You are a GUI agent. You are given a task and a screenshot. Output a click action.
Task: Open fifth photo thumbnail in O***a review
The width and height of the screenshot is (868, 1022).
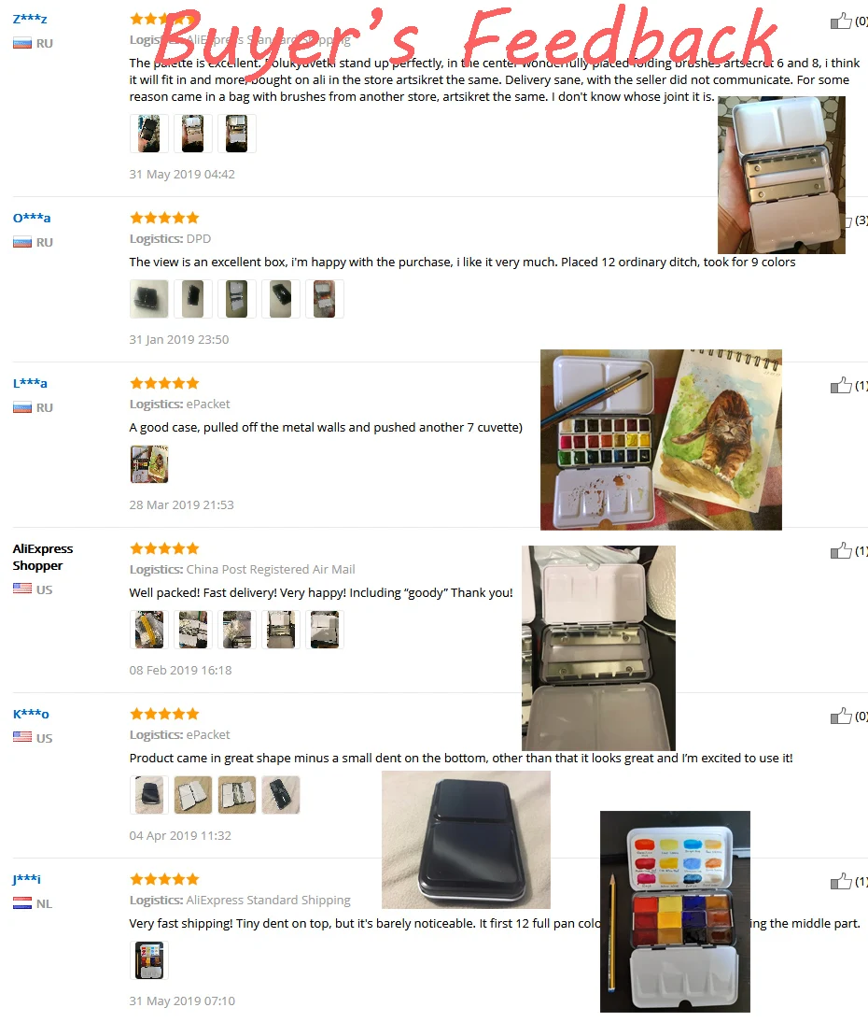(x=324, y=299)
